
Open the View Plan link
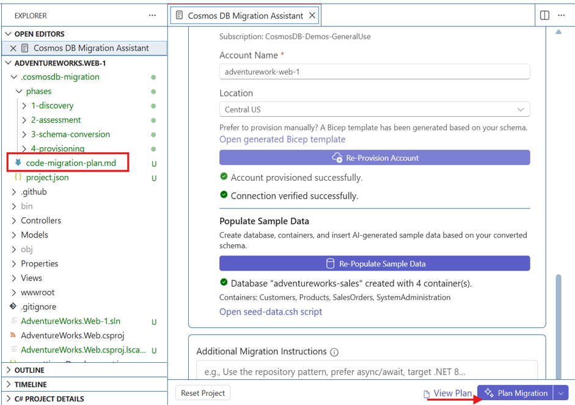pos(453,393)
